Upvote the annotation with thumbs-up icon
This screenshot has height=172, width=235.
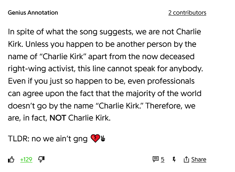[x=11, y=160]
